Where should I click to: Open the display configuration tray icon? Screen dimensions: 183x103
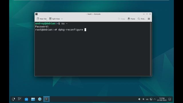tap(151, 99)
